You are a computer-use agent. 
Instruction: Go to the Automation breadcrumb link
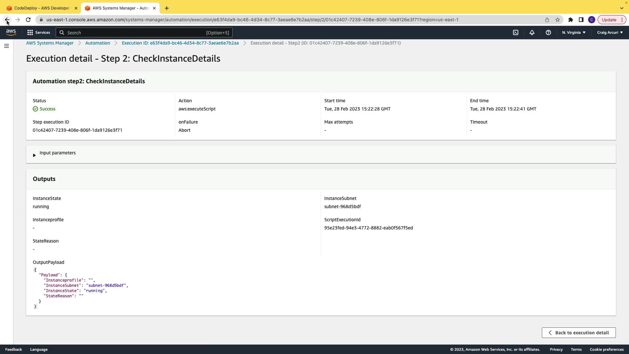98,43
